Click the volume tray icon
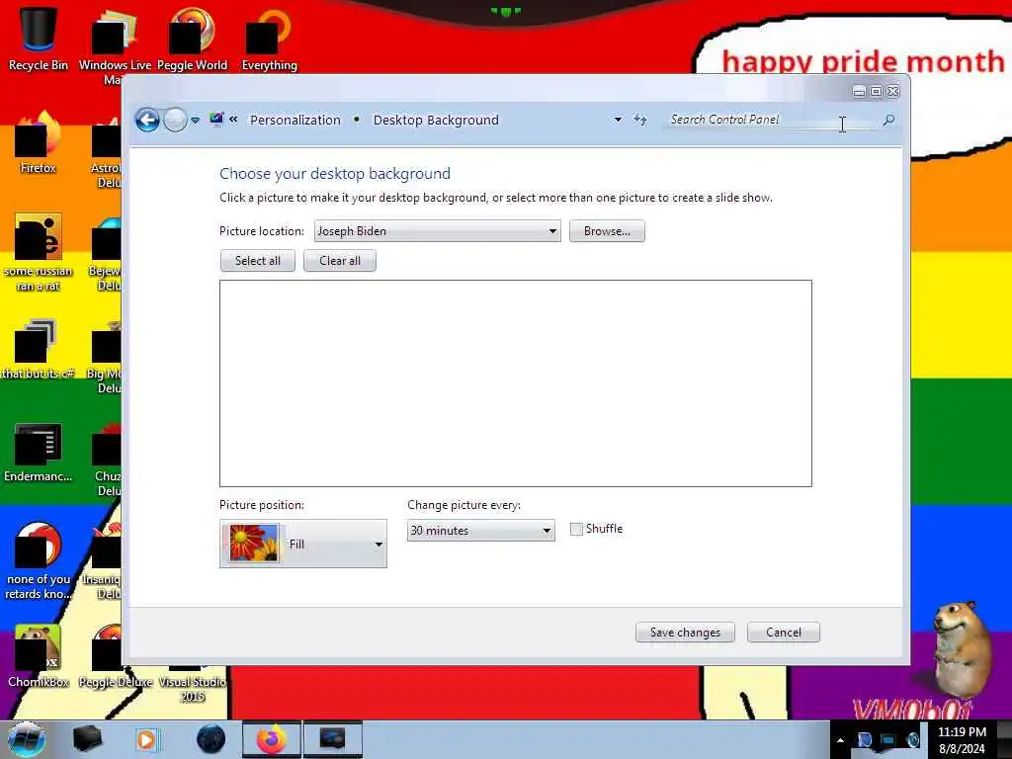Screen dimensions: 1012x759 (914, 740)
